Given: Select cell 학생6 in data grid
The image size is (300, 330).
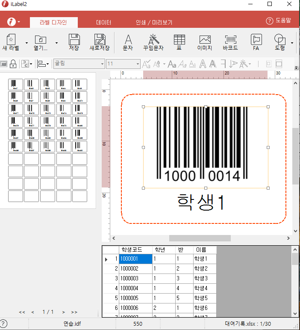Looking at the screenshot, I should (205, 308).
